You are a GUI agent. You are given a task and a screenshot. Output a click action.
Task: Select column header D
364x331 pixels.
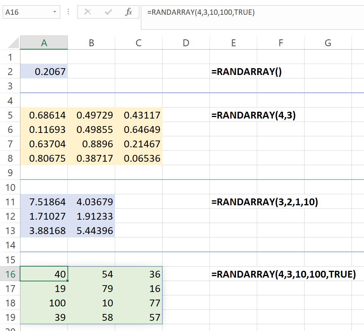[x=186, y=42]
